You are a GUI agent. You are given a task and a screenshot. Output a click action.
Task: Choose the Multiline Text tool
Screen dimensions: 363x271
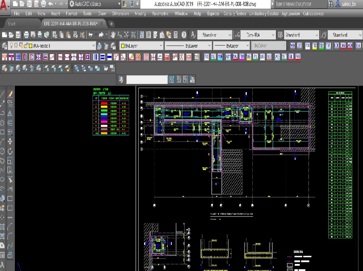pos(2,265)
